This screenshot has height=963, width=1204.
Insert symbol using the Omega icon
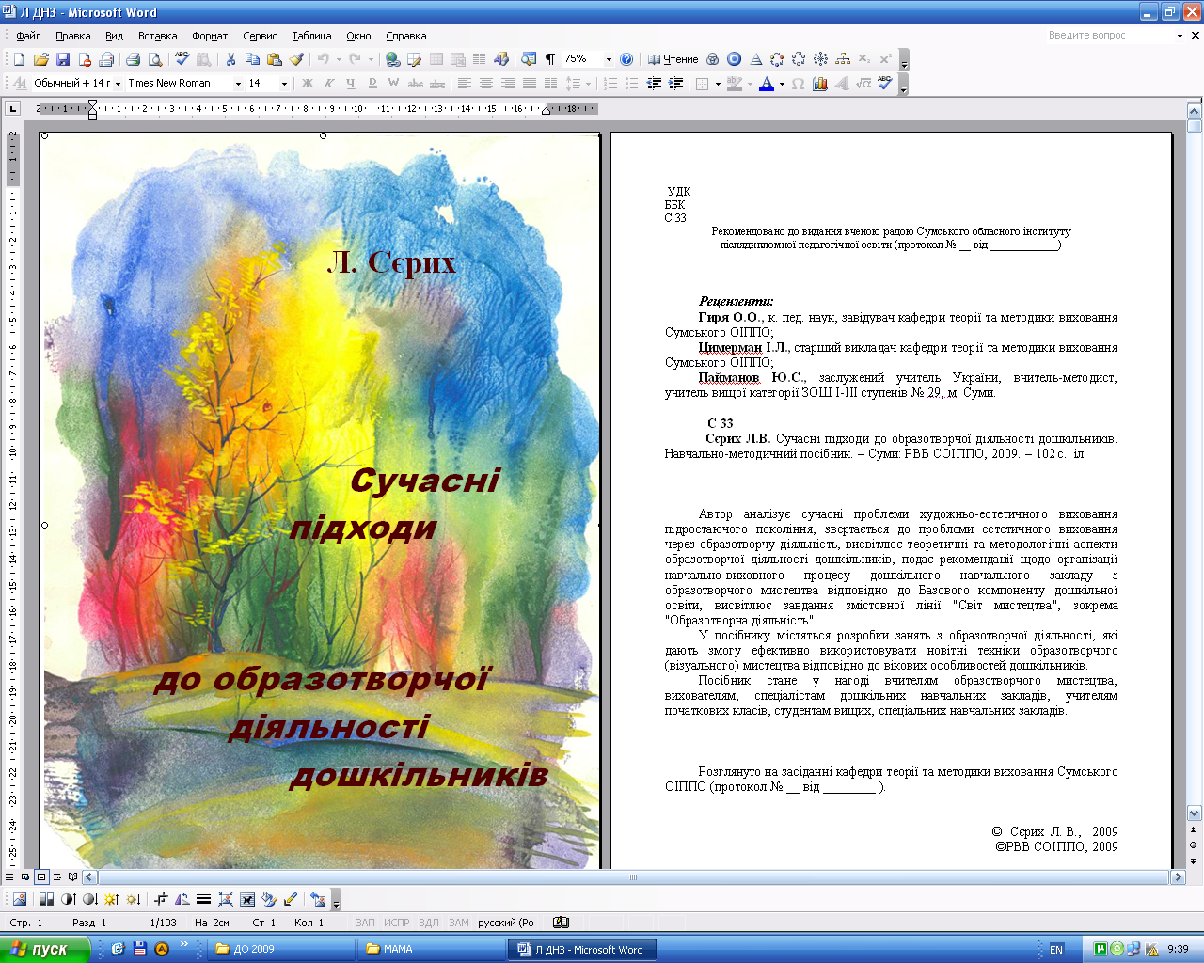(x=798, y=84)
